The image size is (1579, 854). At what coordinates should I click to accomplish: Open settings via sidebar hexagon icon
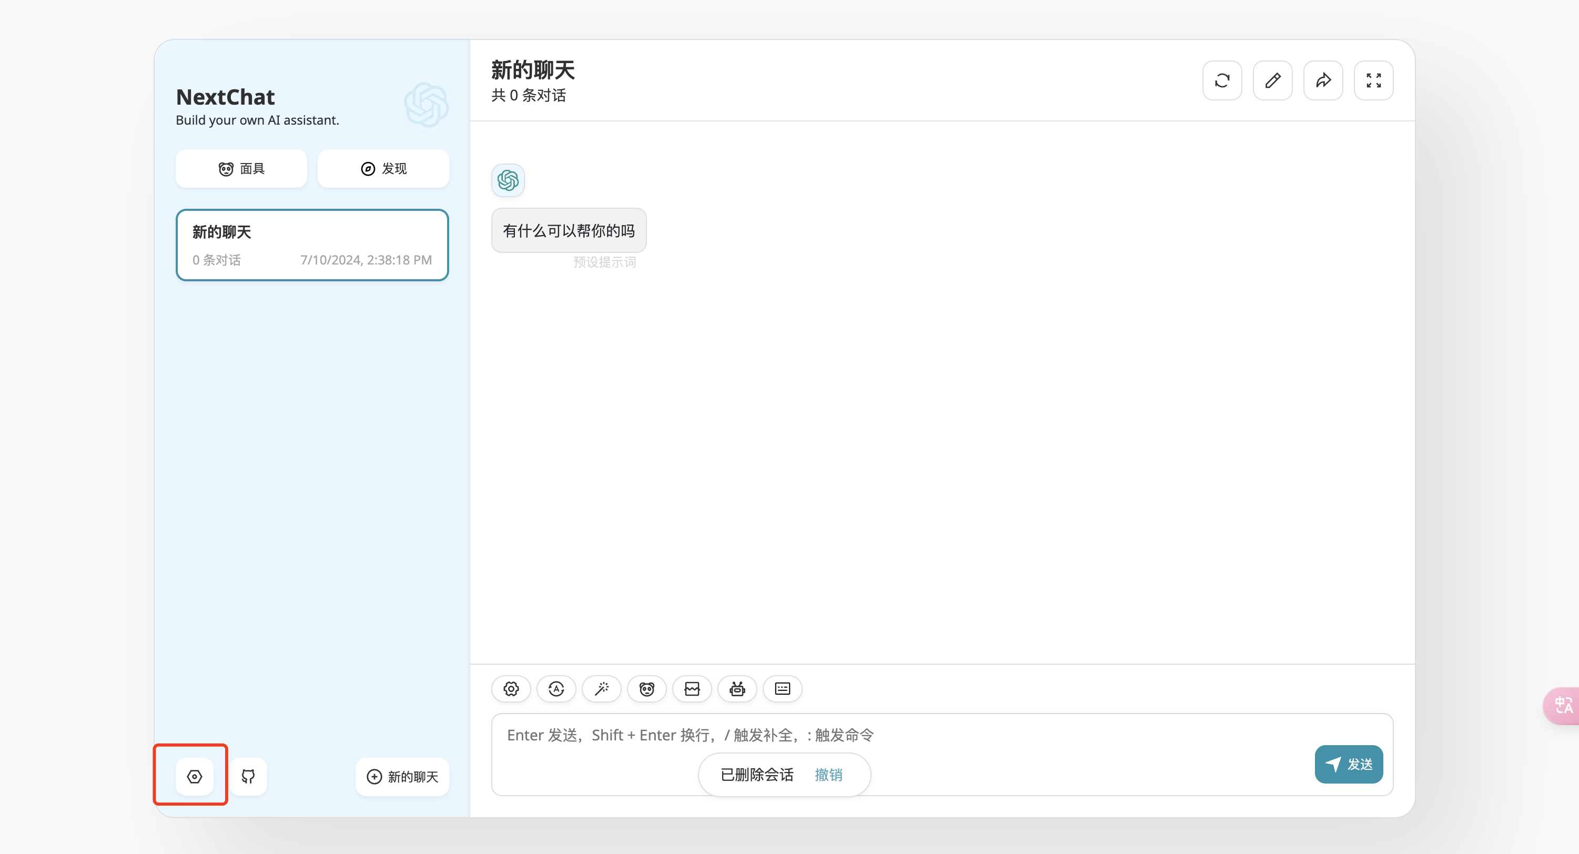(194, 776)
